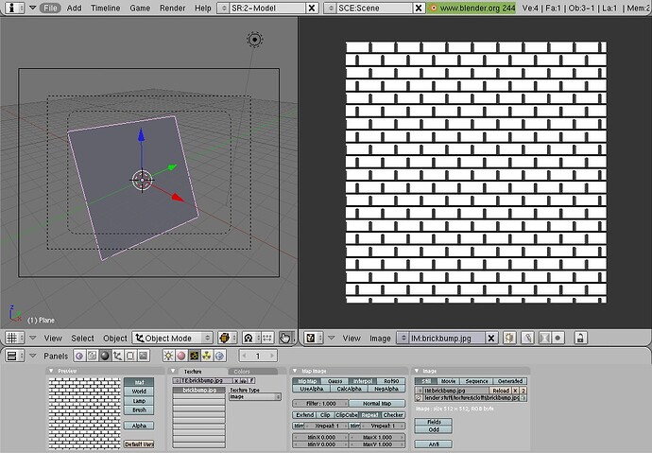Screen dimensions: 652x453
Task: Collapse the Map Image panel
Action: pos(295,371)
